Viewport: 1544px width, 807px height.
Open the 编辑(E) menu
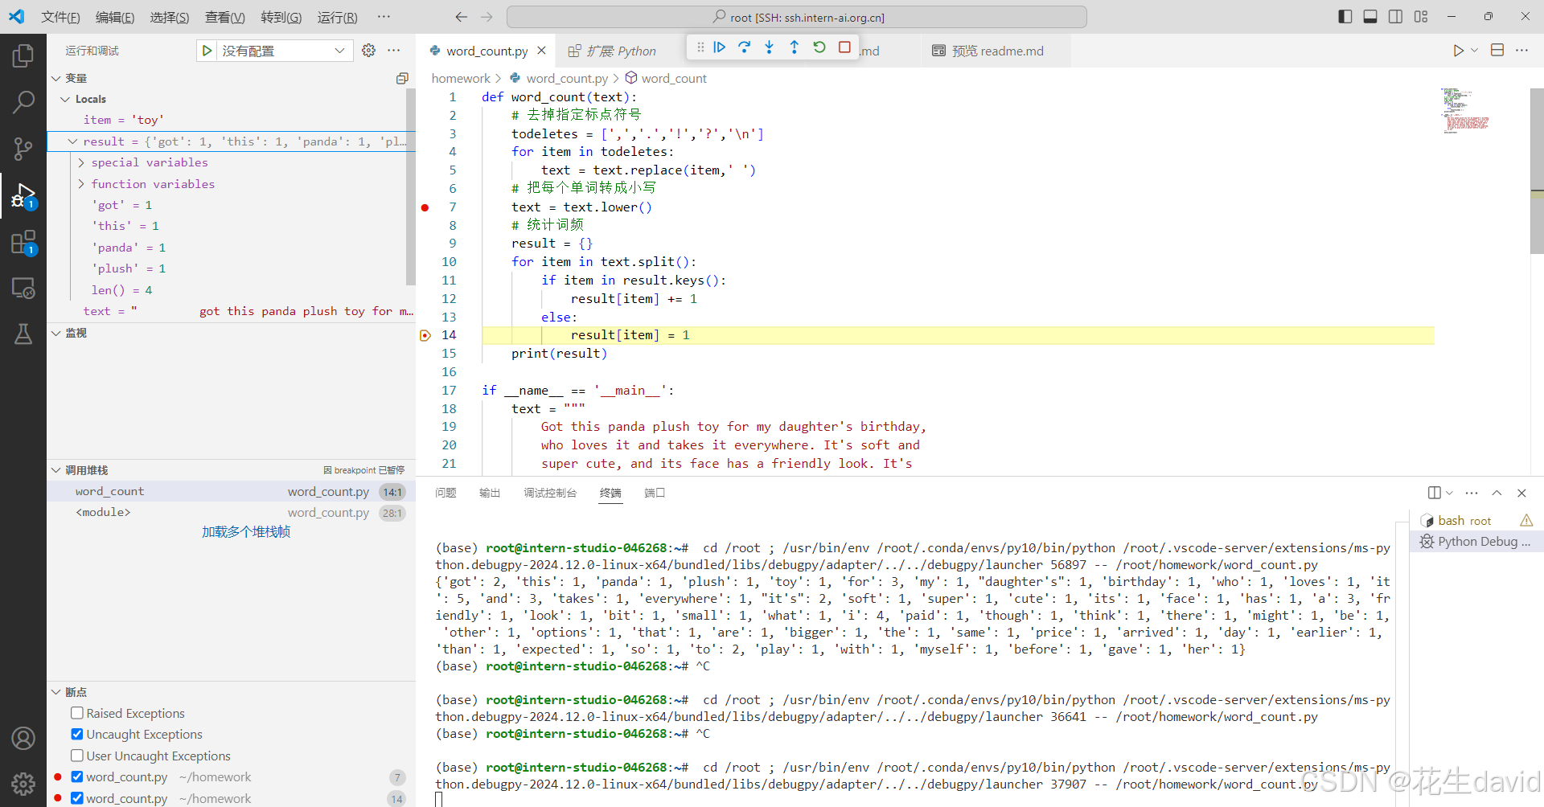[115, 17]
